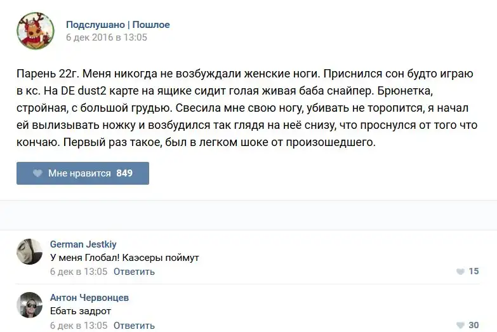Click the main post text beginning Парень 22г
497x332 pixels.
coord(247,108)
